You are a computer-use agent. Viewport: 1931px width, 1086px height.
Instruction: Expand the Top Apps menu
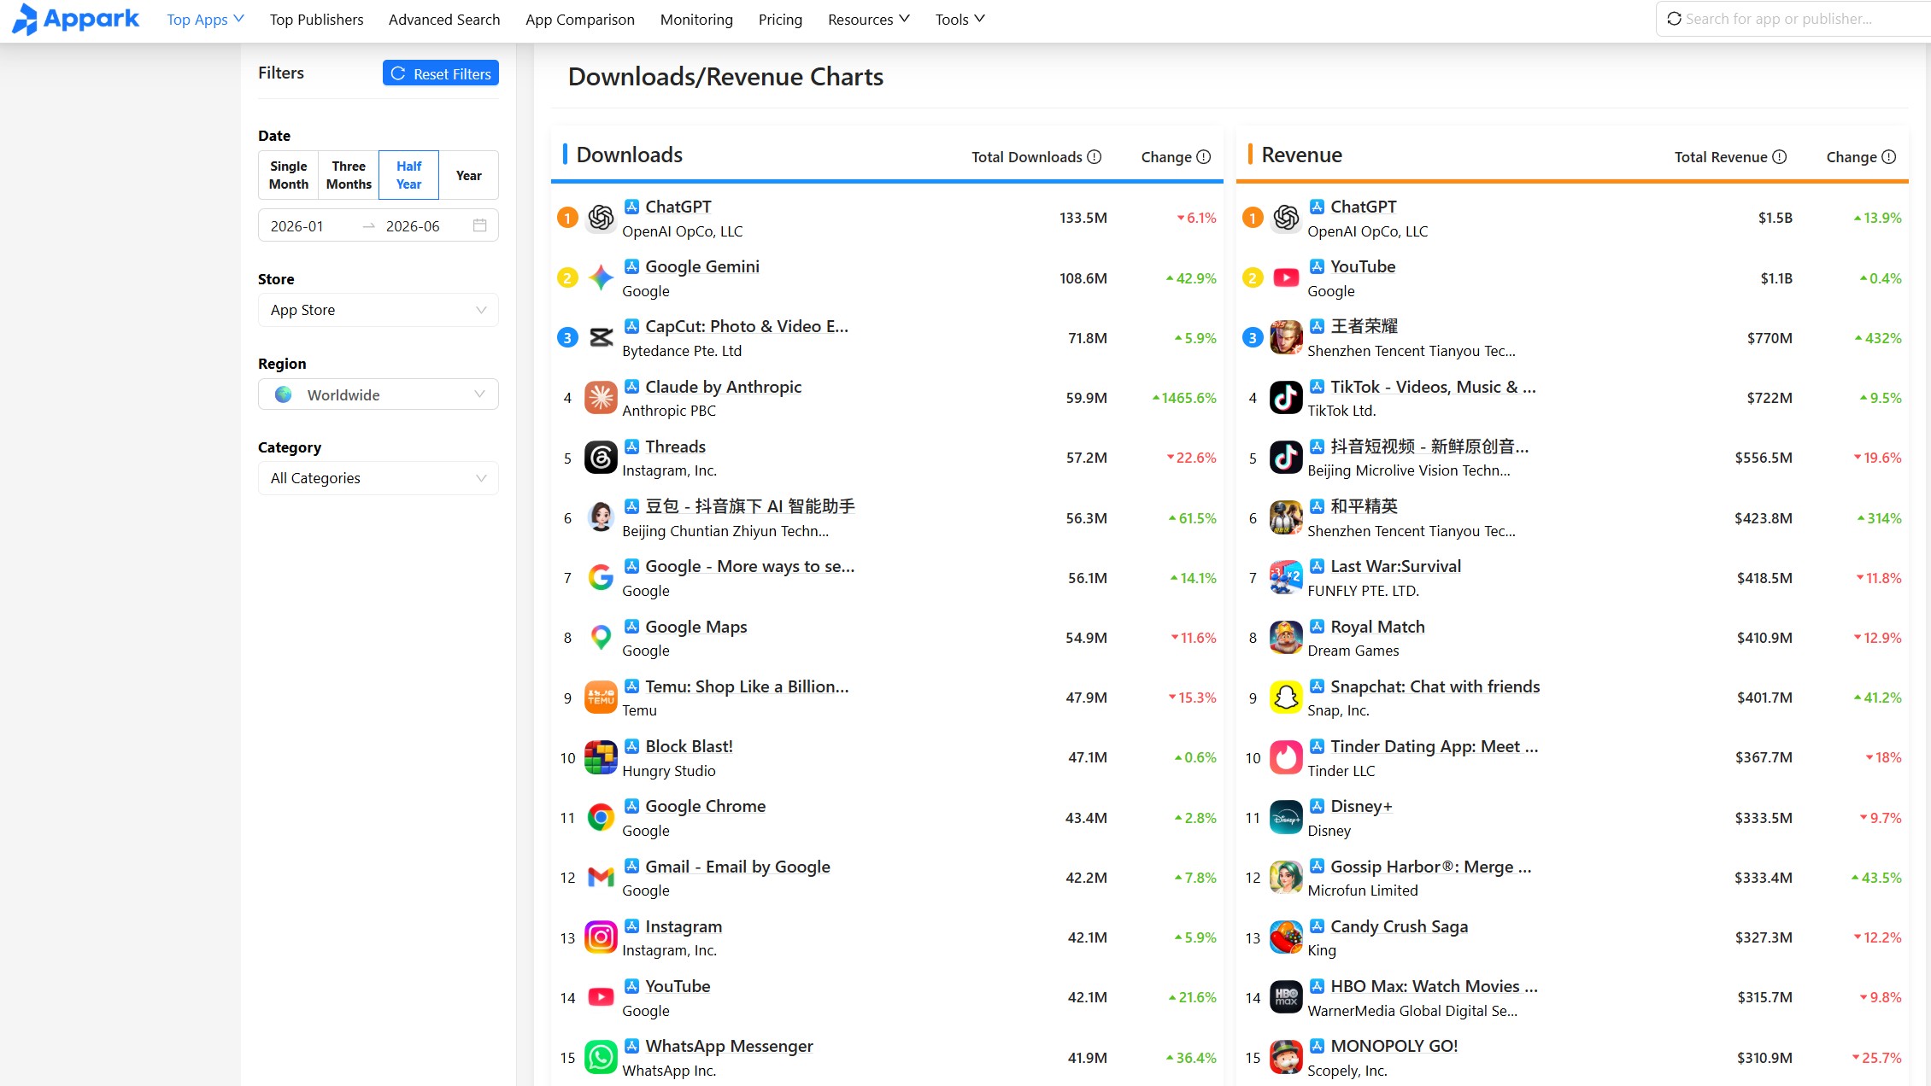click(205, 19)
